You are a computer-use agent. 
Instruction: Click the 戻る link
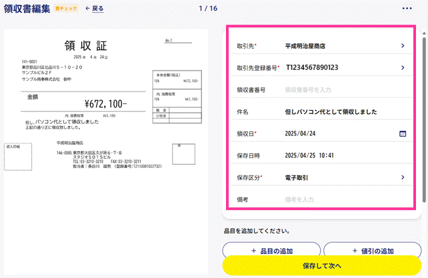pos(98,9)
